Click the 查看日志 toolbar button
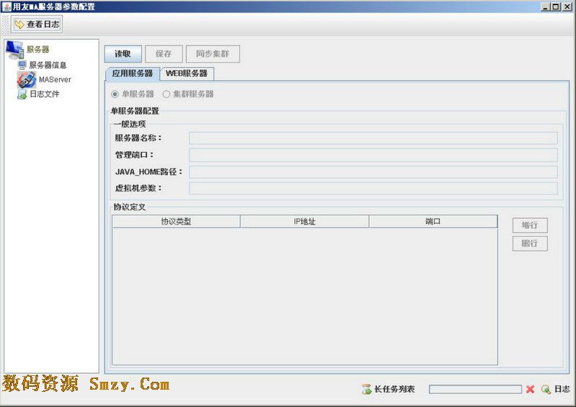Screen dimensions: 576x407 pyautogui.click(x=37, y=24)
